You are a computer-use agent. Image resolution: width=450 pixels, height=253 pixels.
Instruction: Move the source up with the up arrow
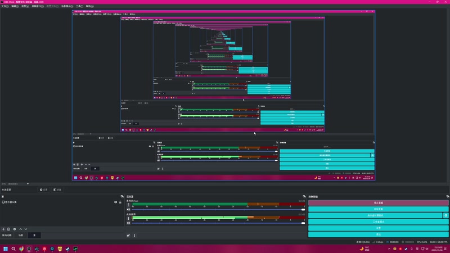[x=21, y=229]
